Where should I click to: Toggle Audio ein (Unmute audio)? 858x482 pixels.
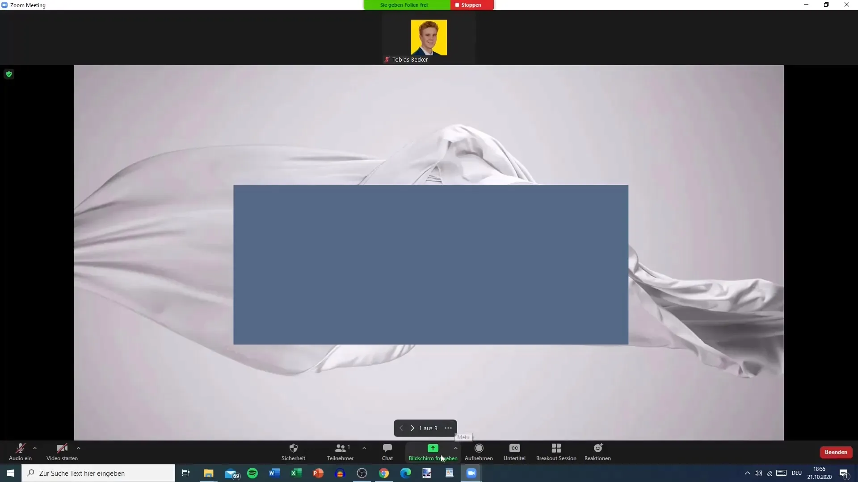coord(20,451)
